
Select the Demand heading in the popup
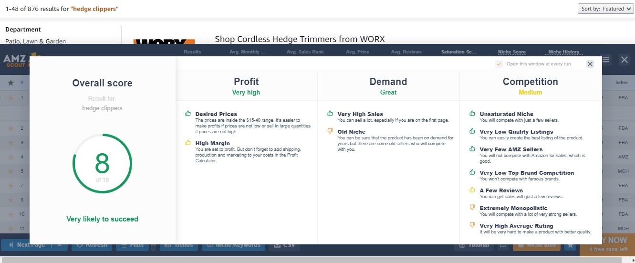click(388, 82)
